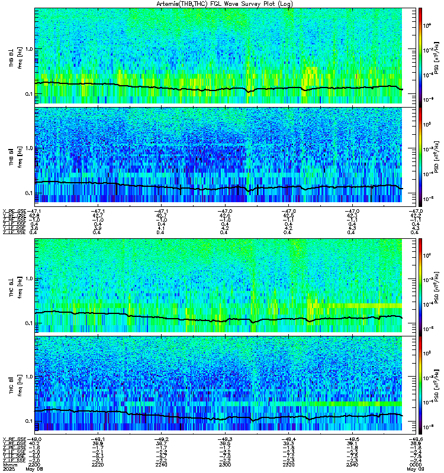Click the '-49.6' X position value
Screen dimensions: 444x473
(416, 439)
